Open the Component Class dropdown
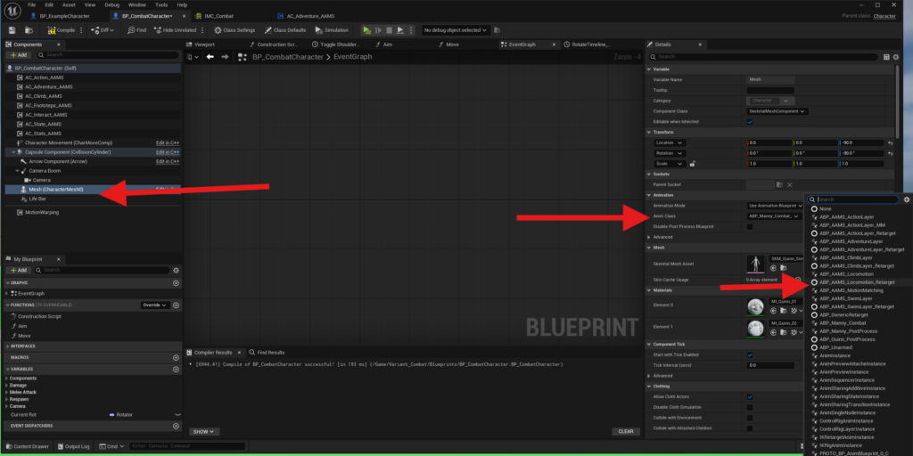Screen dimensions: 913x456 click(x=777, y=110)
